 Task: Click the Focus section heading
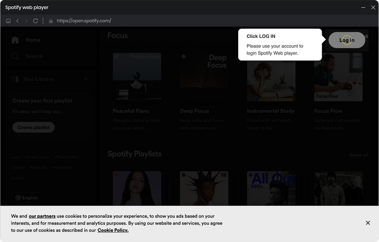coord(117,36)
